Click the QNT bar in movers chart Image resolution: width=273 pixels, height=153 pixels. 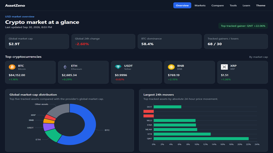pyautogui.click(x=201, y=139)
